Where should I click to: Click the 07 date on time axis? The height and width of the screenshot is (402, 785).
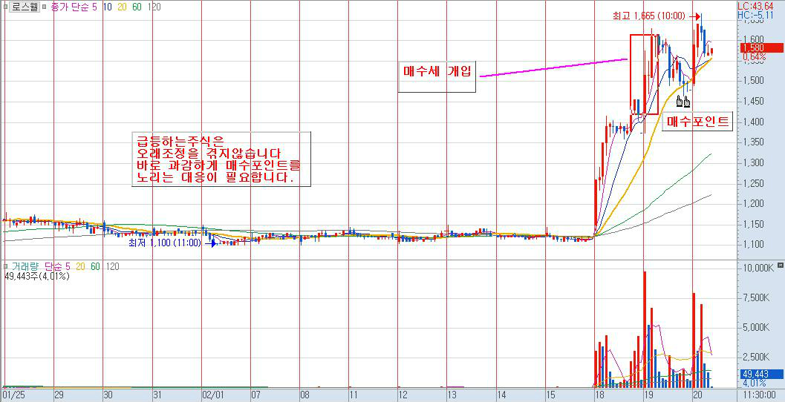(255, 395)
